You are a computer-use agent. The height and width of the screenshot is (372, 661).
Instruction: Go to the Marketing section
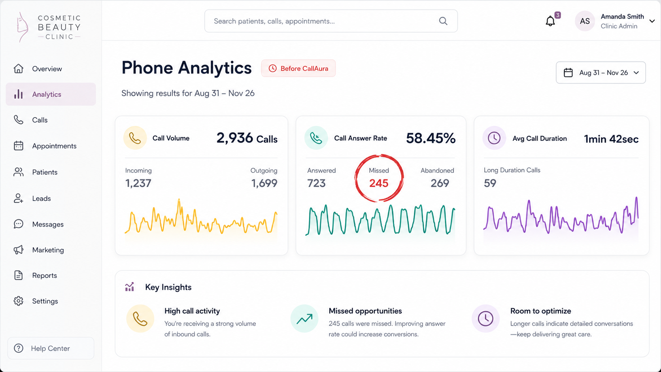coord(51,250)
